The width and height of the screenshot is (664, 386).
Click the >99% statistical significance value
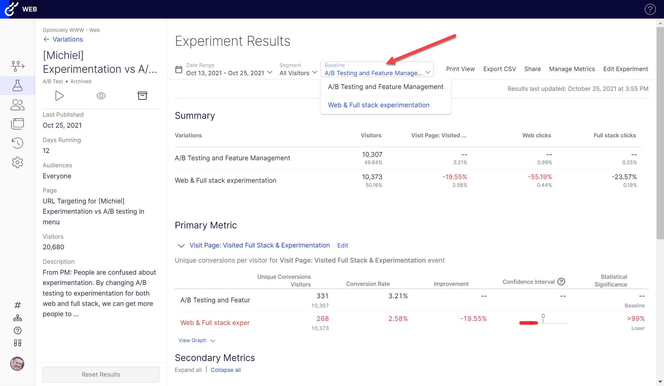tap(636, 319)
